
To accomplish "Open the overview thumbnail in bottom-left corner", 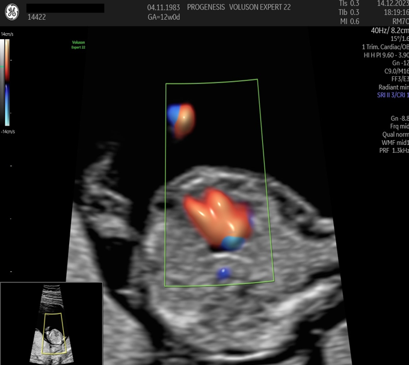I will [x=51, y=324].
